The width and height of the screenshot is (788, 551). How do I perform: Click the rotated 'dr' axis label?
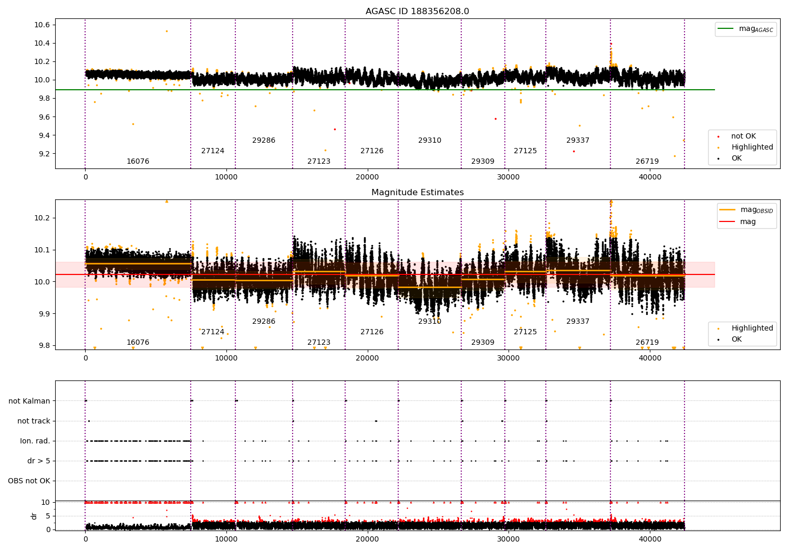point(34,516)
